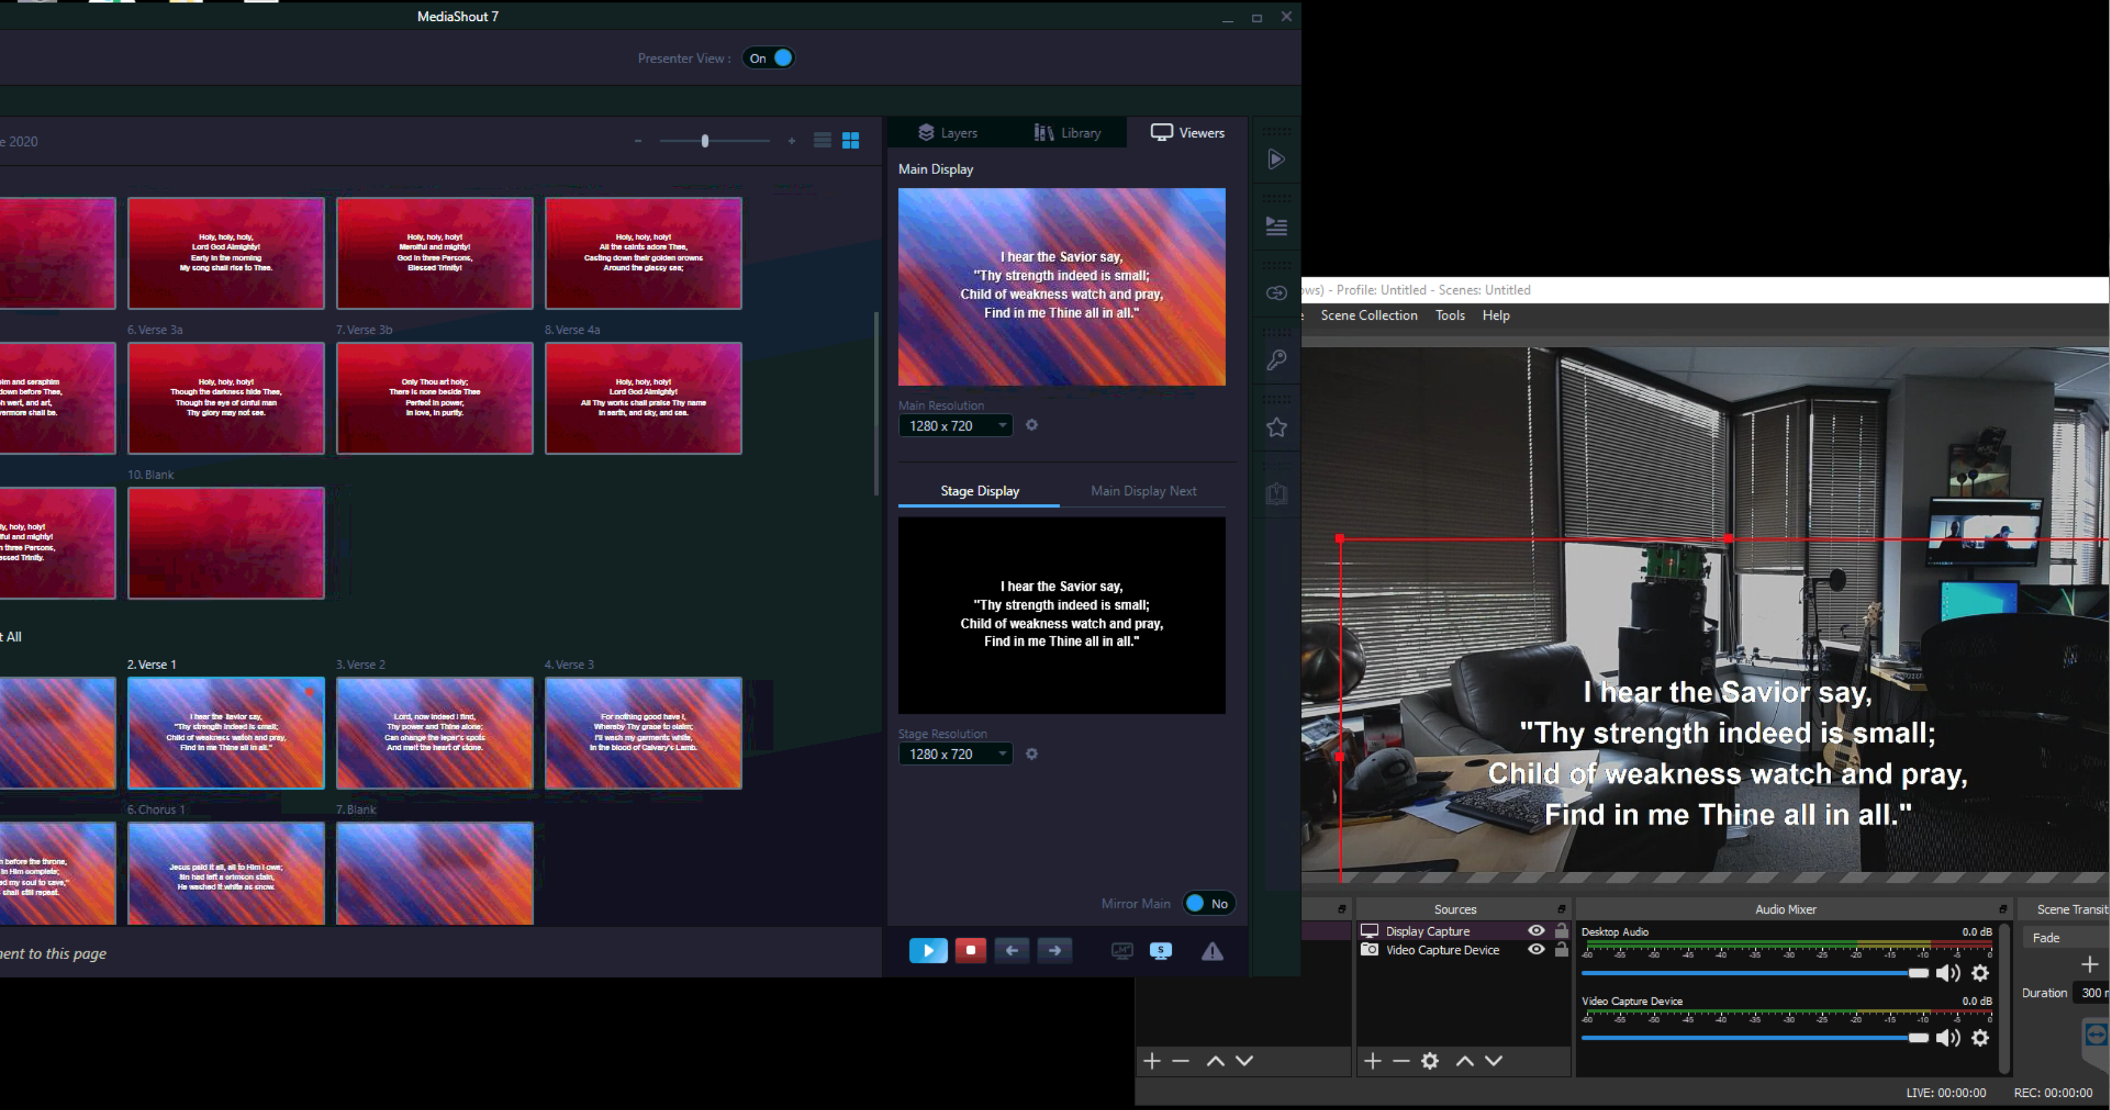Image resolution: width=2110 pixels, height=1110 pixels.
Task: Open favorites via the star sidebar icon
Action: 1276,426
